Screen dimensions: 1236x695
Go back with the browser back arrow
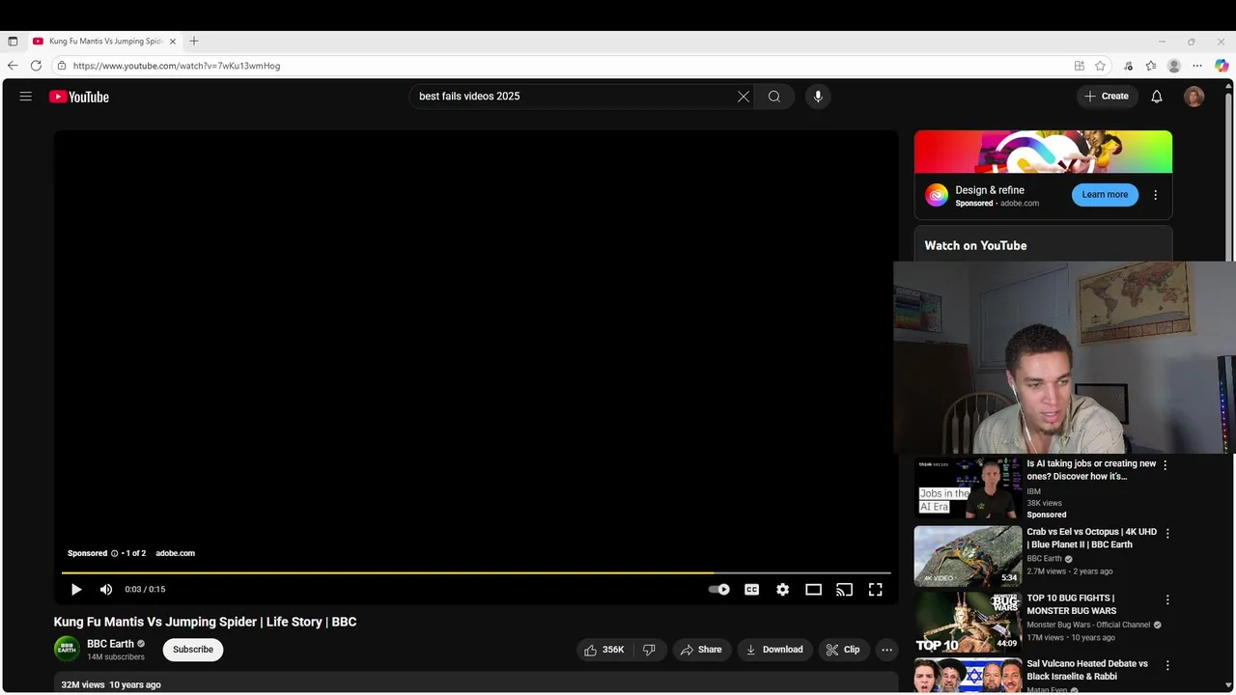tap(13, 66)
